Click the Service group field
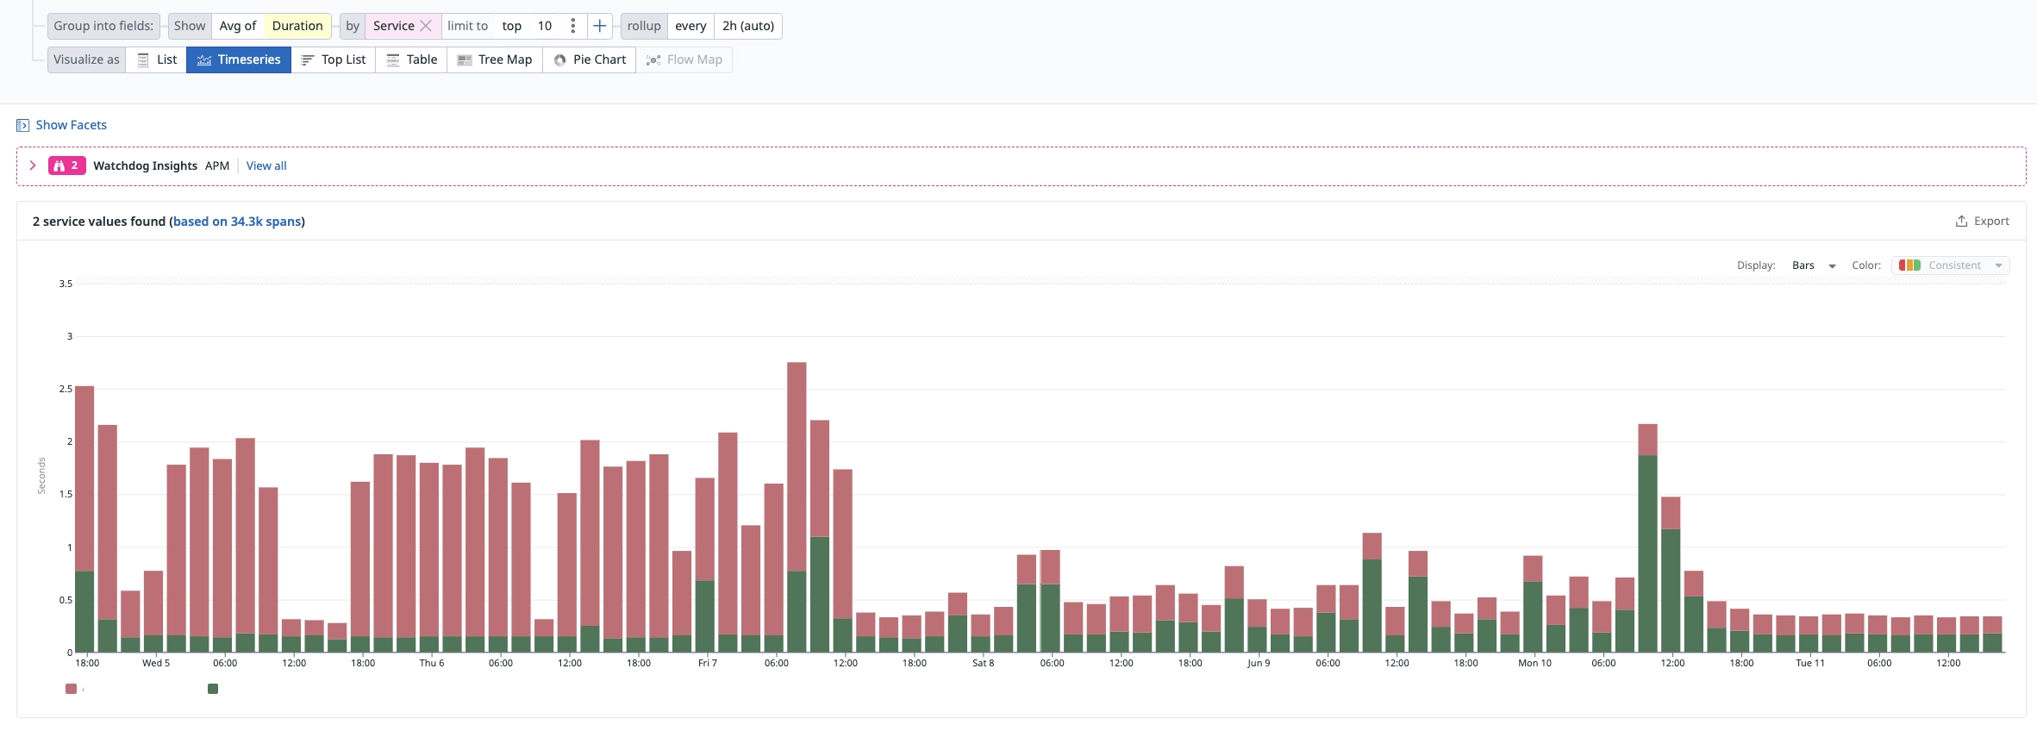This screenshot has height=731, width=2037. (x=394, y=26)
